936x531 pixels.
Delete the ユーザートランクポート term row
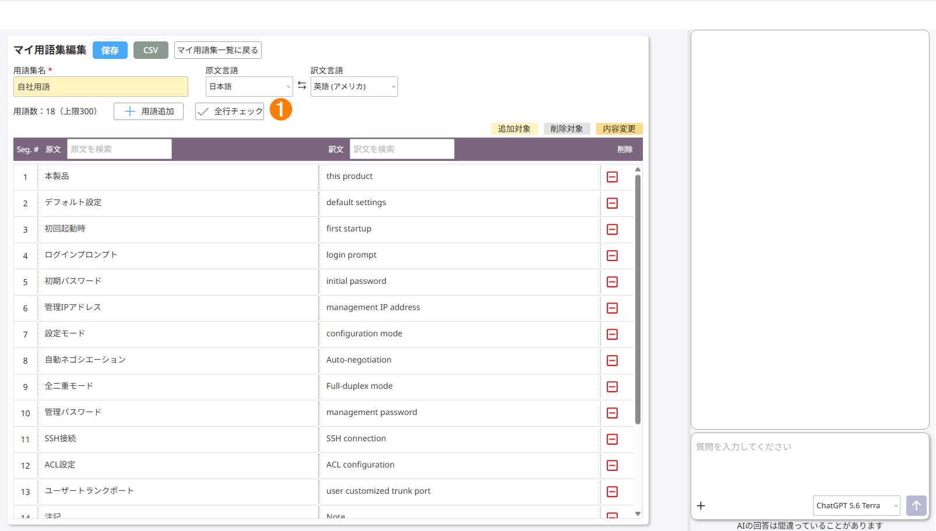612,491
